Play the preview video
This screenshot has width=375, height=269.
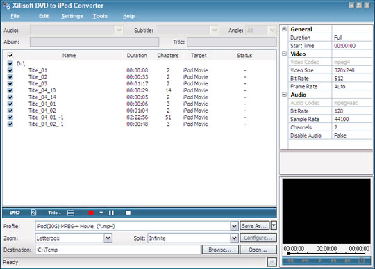pyautogui.click(x=319, y=261)
